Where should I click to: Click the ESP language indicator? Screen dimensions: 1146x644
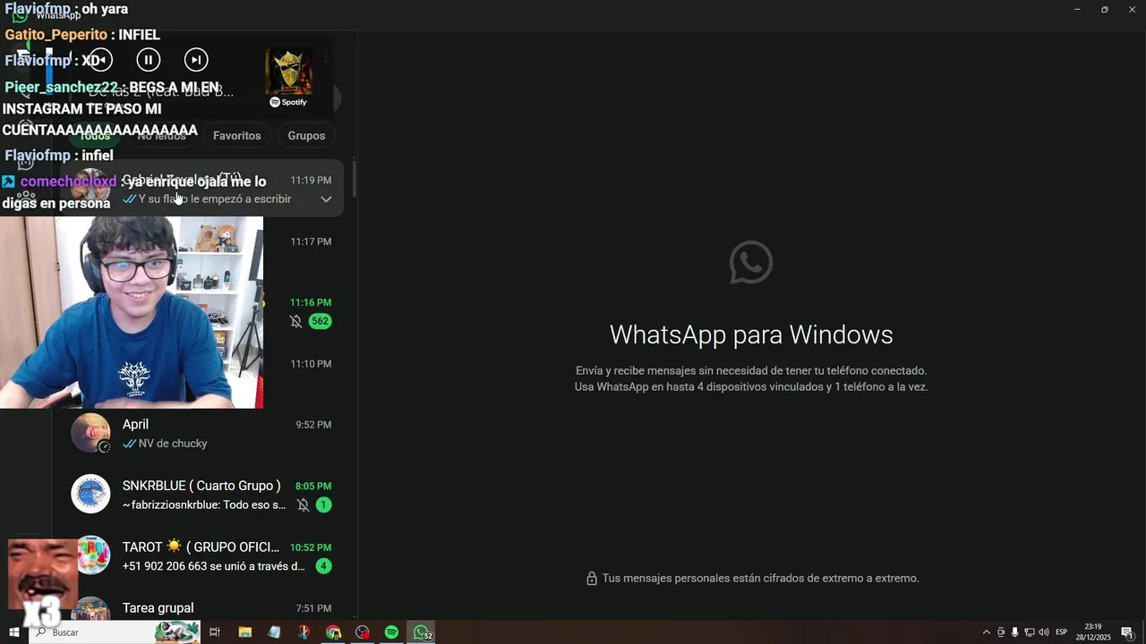pyautogui.click(x=1062, y=632)
